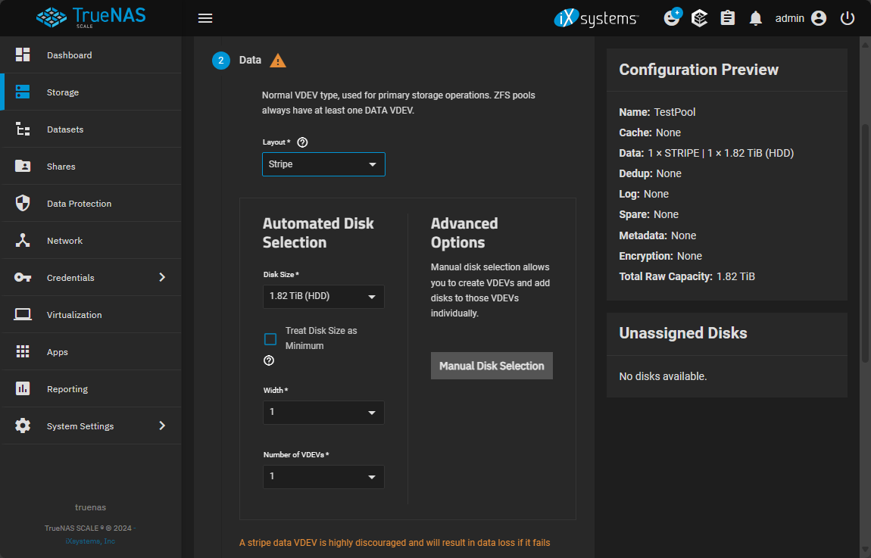Screen dimensions: 871x558
Task: Open the Number of VDEVs dropdown
Action: click(323, 477)
